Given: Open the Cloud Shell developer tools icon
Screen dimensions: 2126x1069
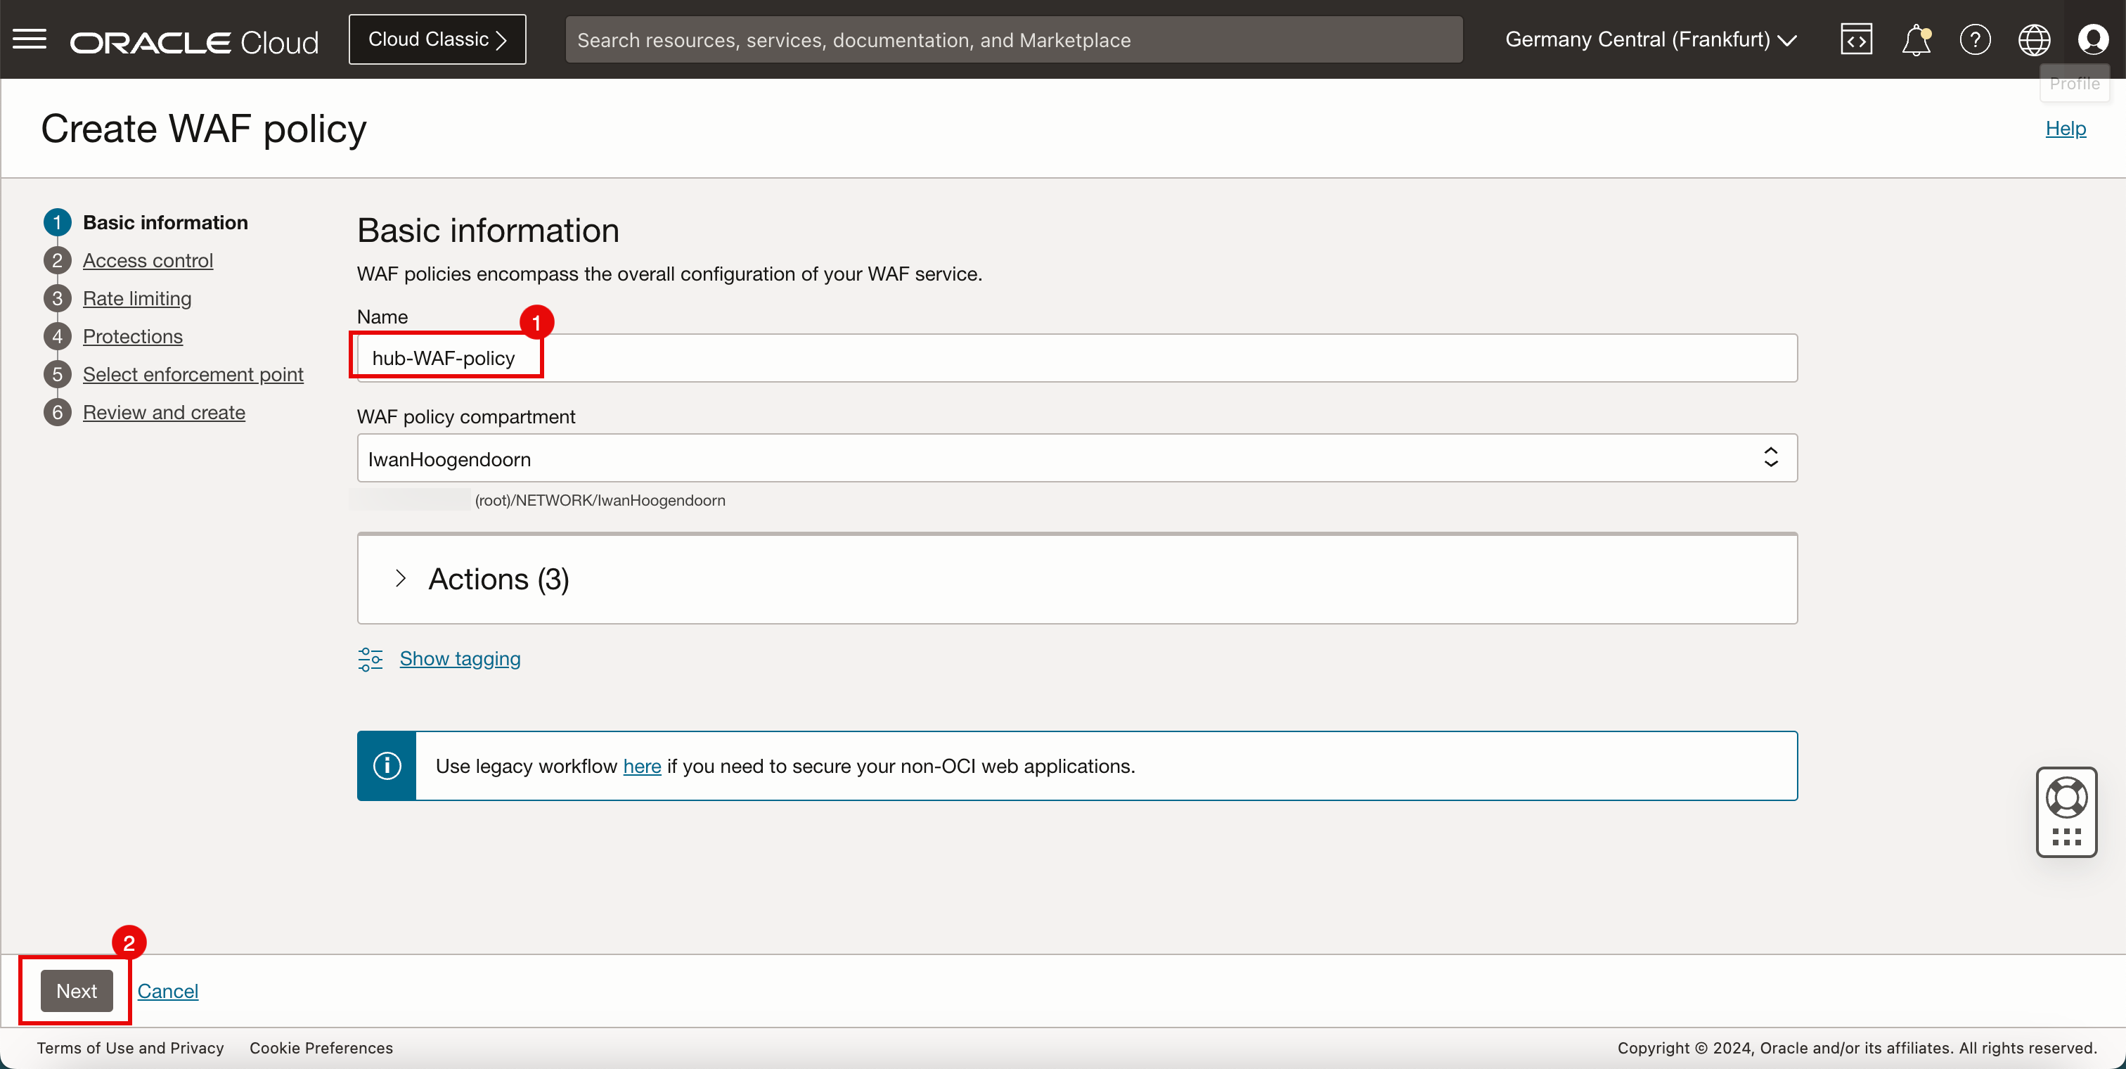Looking at the screenshot, I should tap(1856, 39).
